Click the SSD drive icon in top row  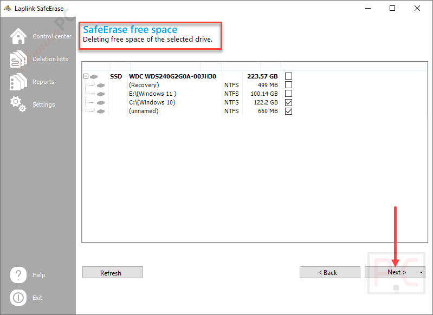(x=94, y=76)
